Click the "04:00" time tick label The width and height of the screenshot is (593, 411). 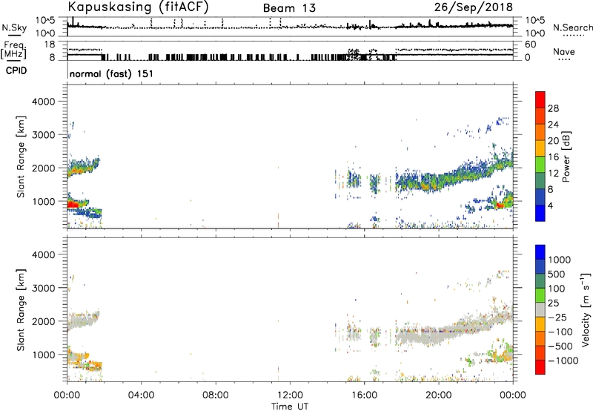141,395
